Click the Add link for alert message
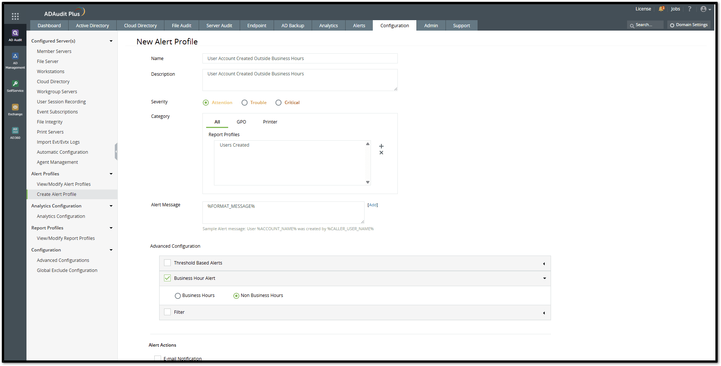721x366 pixels. pos(373,205)
